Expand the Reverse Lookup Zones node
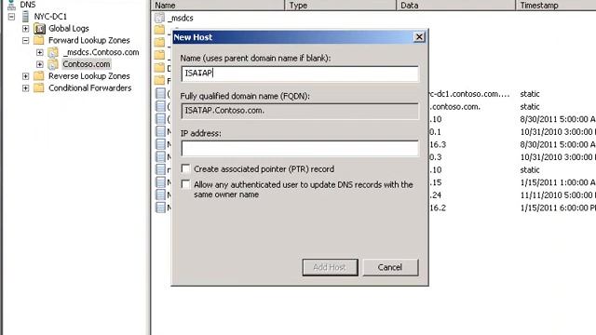Screen dimensions: 596x335 pyautogui.click(x=25, y=76)
